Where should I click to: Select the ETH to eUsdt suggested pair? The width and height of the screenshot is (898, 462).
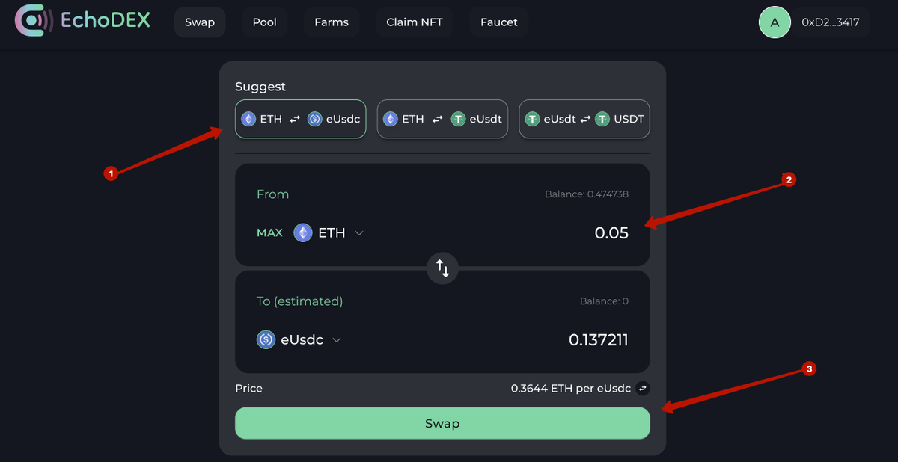[442, 119]
